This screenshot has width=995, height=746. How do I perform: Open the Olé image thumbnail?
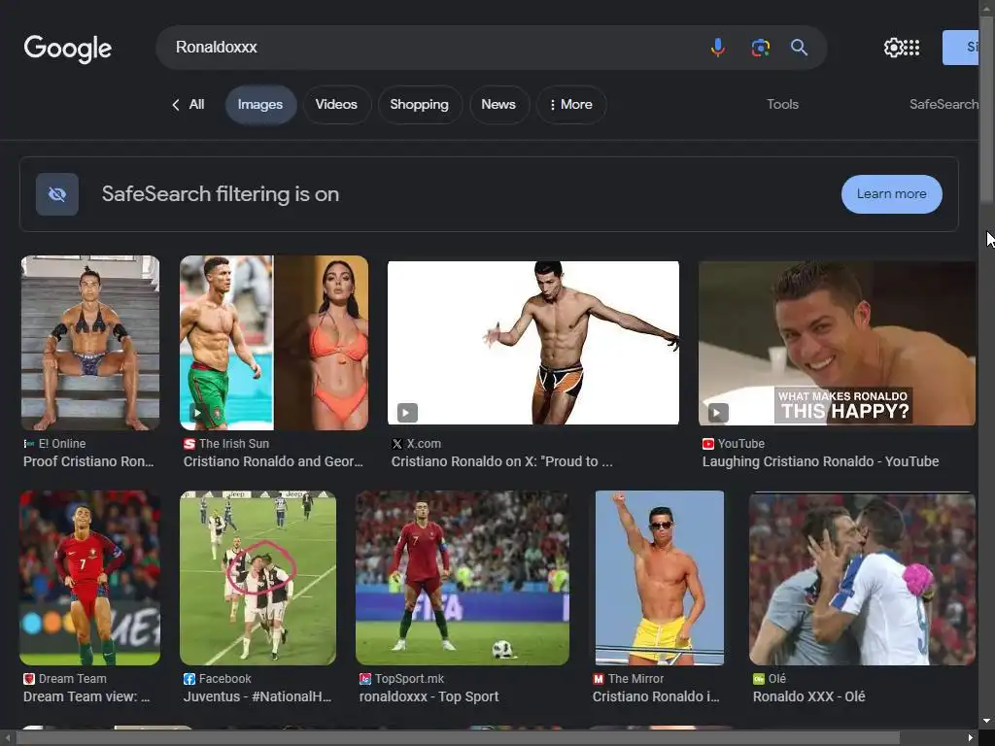click(x=863, y=578)
